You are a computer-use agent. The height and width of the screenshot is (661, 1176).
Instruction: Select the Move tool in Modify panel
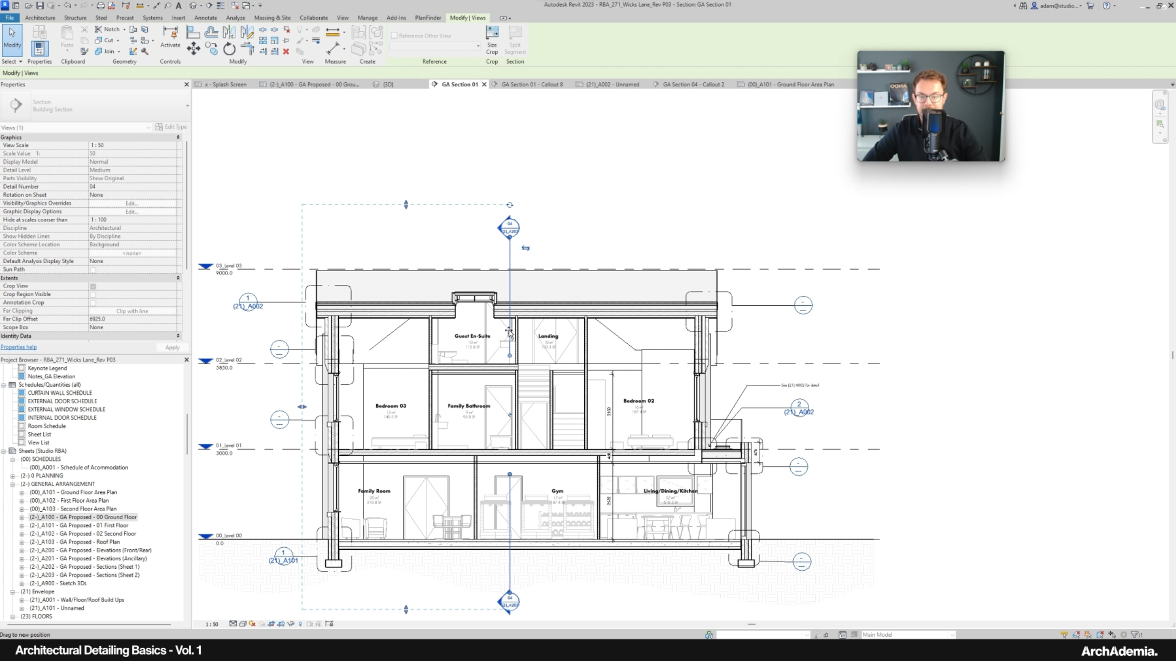point(193,49)
